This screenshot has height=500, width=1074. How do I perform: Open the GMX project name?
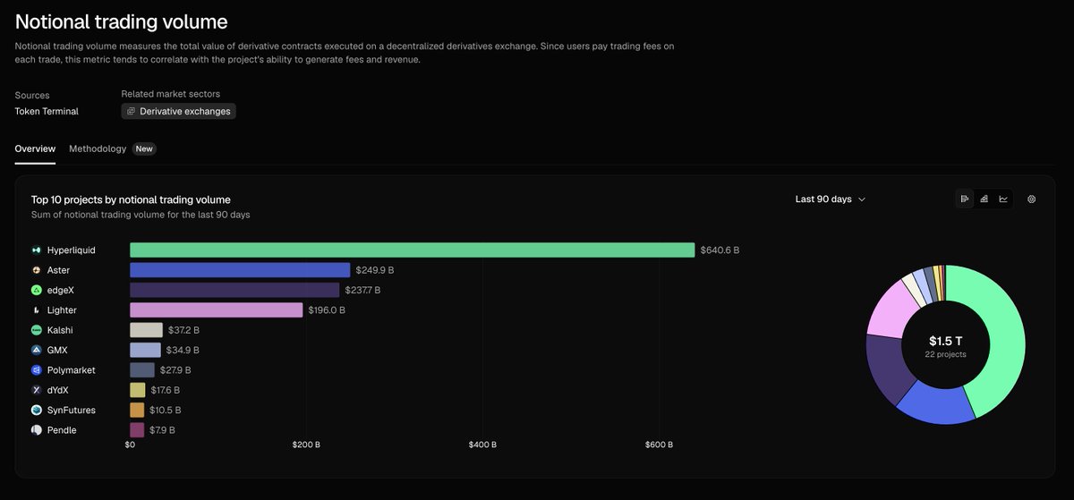[57, 350]
